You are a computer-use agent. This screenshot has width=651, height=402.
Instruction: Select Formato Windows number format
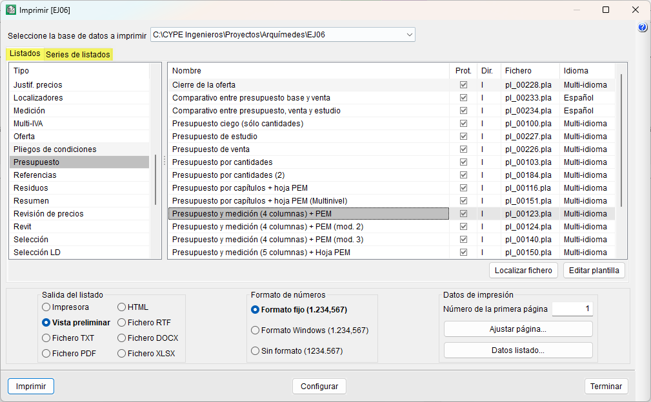[x=310, y=330]
